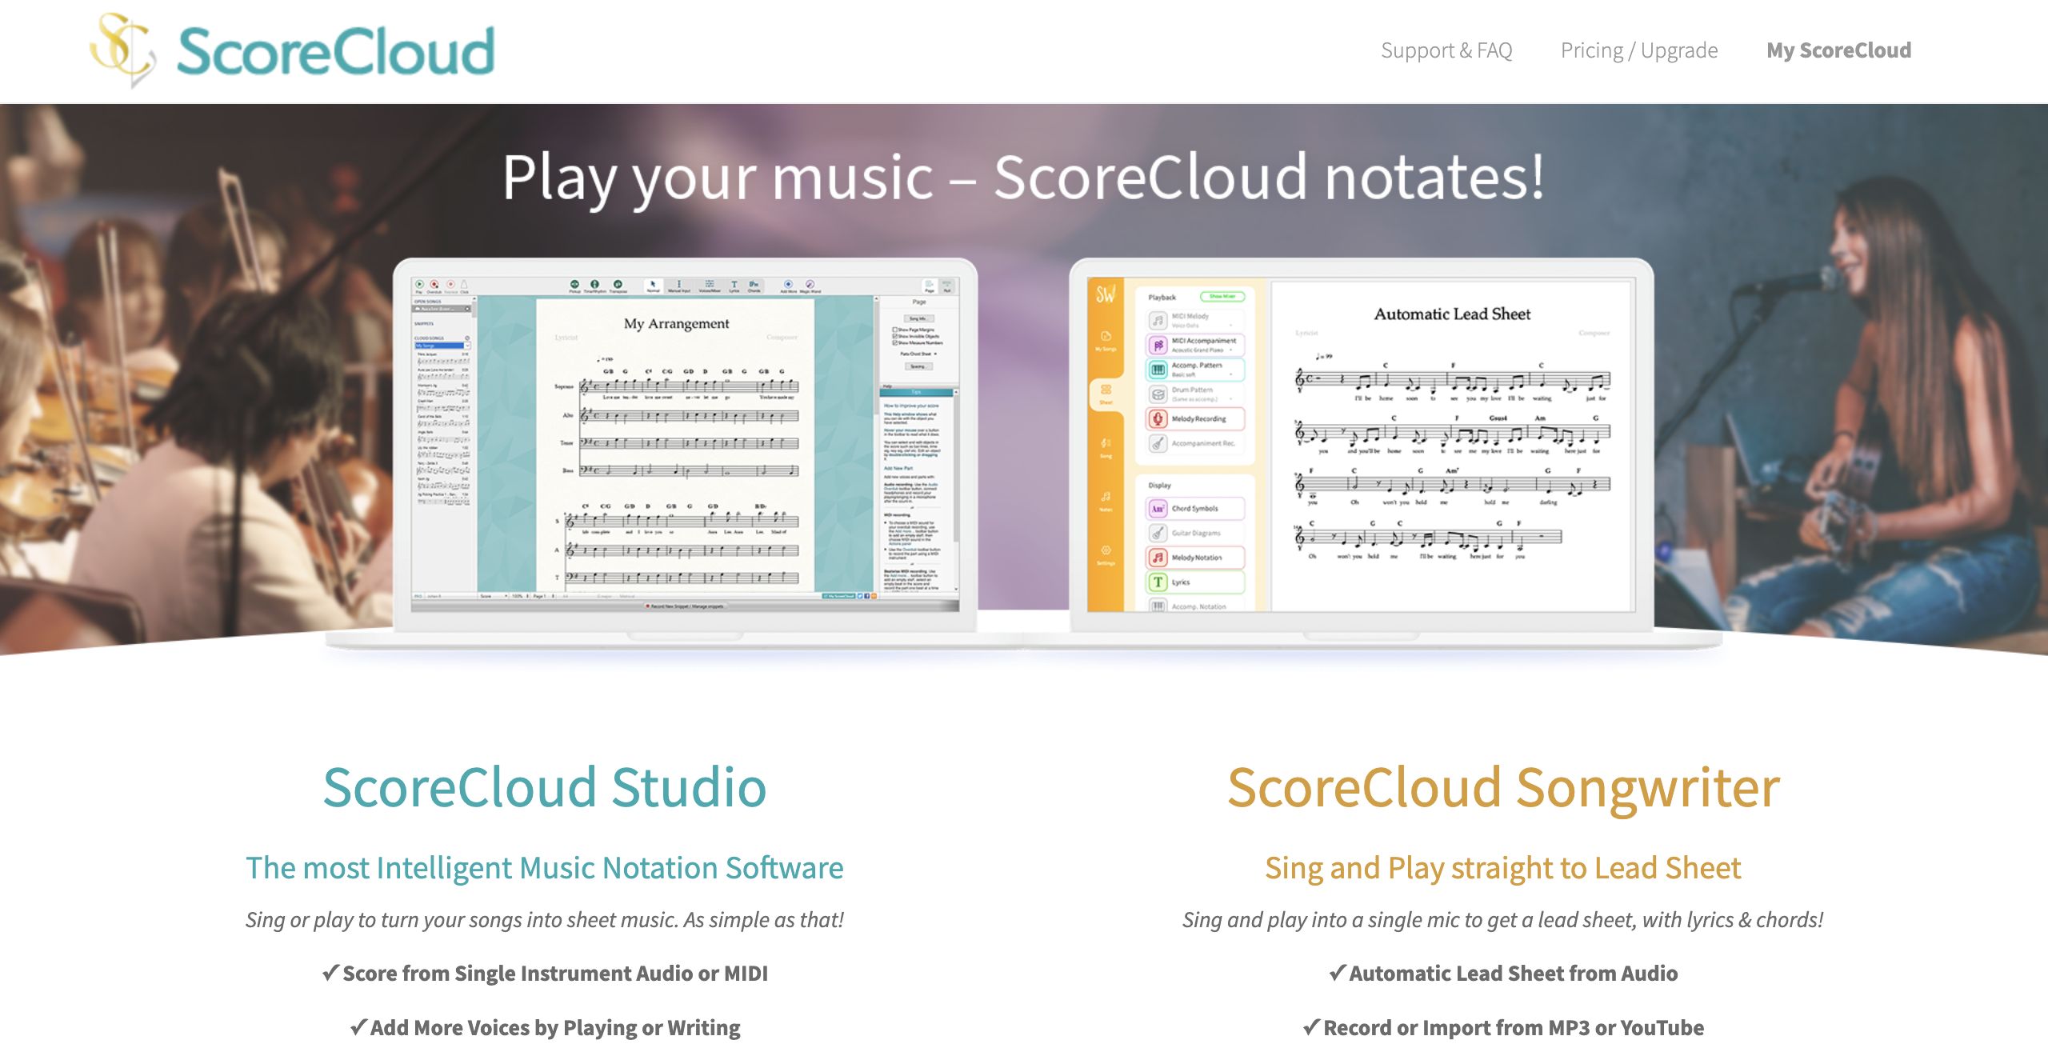This screenshot has width=2048, height=1048.
Task: Click the SW logo in Songwriter sidebar
Action: tap(1106, 294)
